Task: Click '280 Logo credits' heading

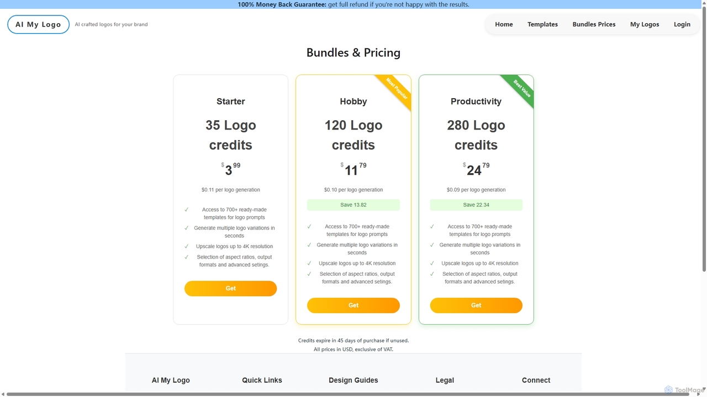Action: click(476, 135)
